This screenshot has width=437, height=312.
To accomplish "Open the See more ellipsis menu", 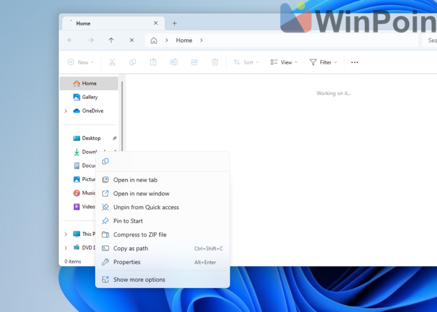I will [x=354, y=63].
